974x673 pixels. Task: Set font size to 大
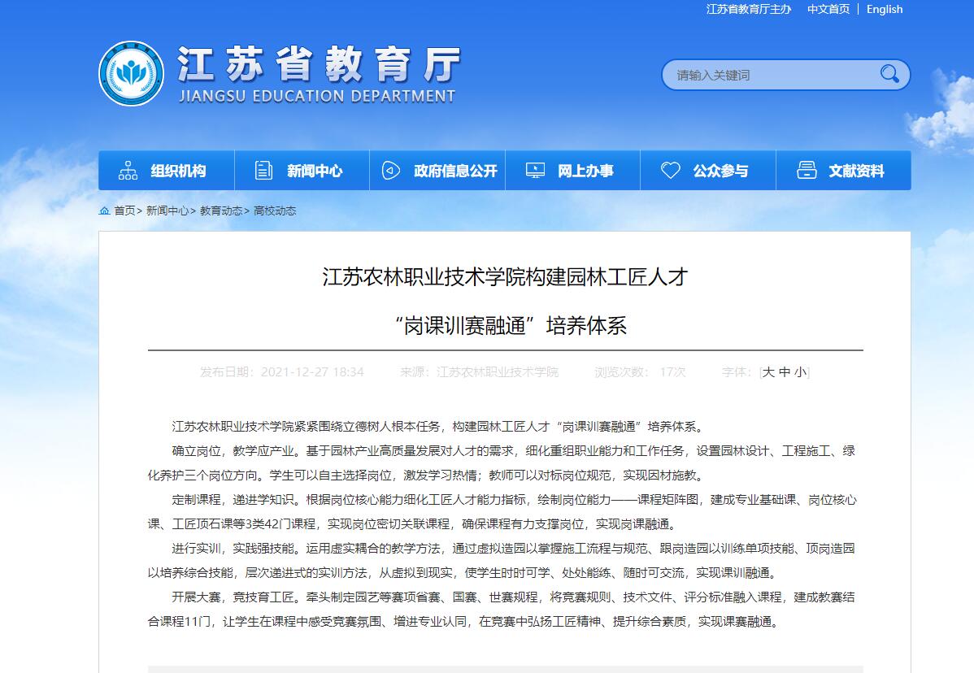(768, 372)
